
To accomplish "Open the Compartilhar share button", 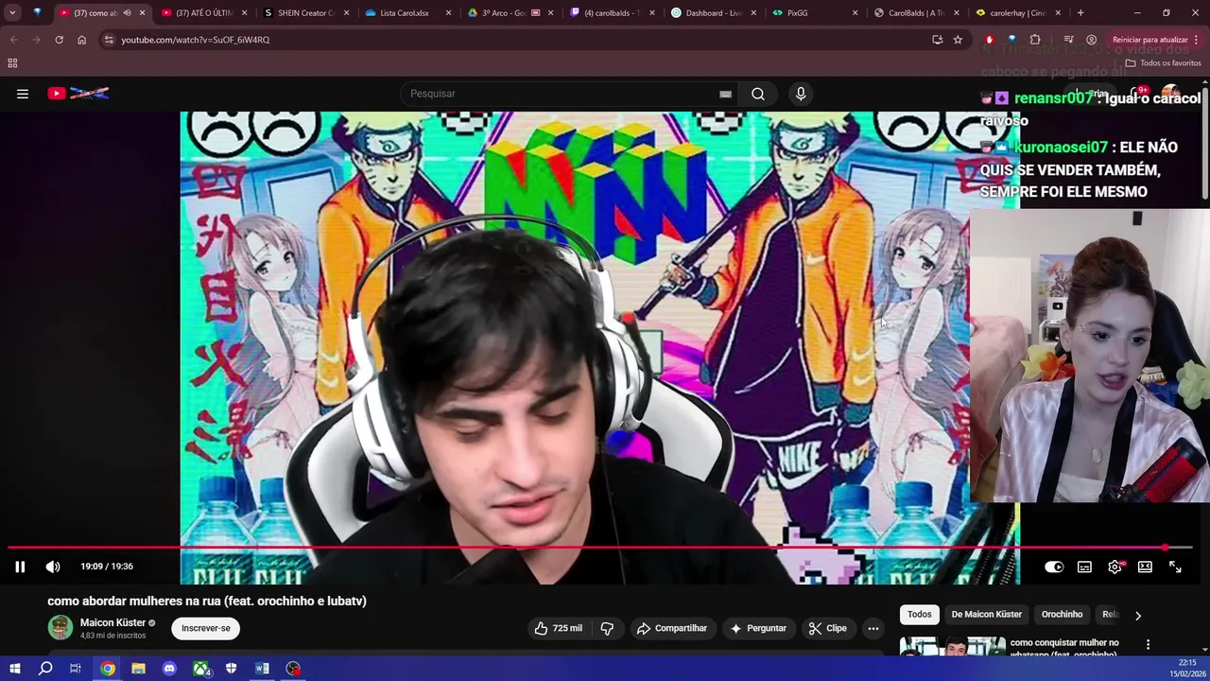I will tap(672, 628).
